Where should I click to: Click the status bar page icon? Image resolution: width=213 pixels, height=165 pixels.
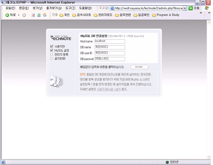(3, 162)
